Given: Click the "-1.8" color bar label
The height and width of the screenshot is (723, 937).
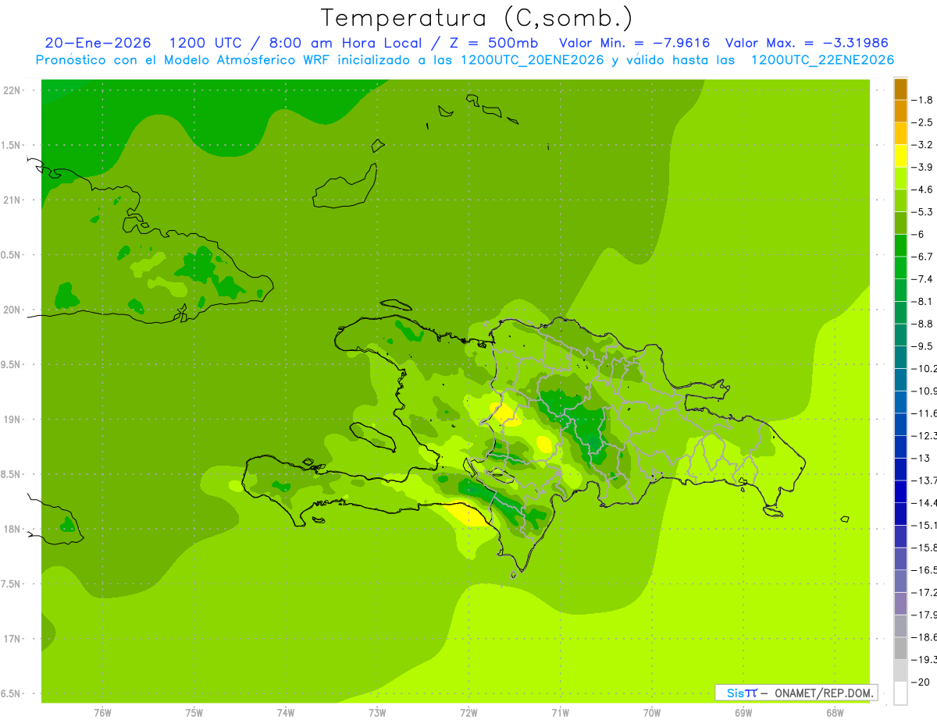Looking at the screenshot, I should tap(921, 100).
